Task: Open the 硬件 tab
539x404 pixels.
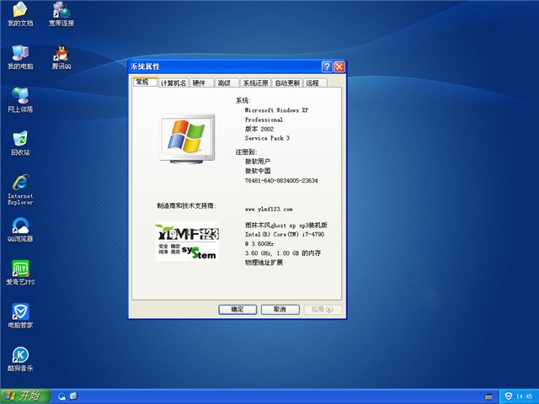Action: (202, 83)
